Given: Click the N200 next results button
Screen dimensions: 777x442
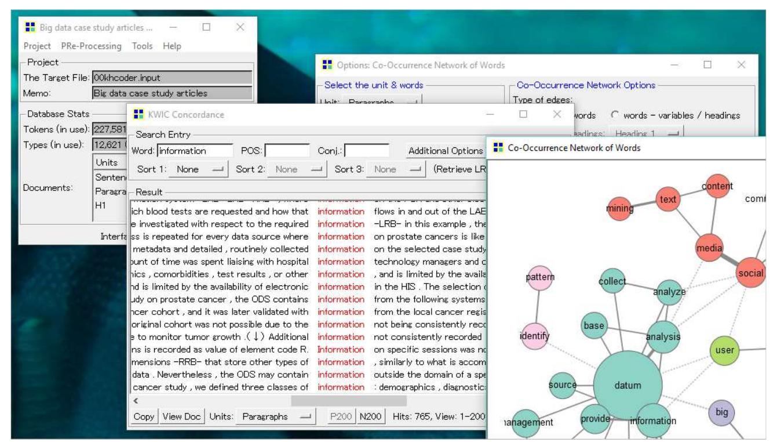Looking at the screenshot, I should pyautogui.click(x=370, y=416).
